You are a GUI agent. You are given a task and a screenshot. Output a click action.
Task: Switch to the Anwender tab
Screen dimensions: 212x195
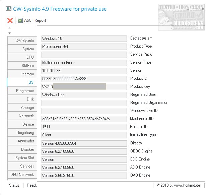[x=22, y=141]
